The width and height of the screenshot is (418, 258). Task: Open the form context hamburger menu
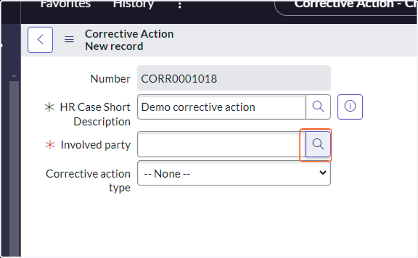coord(69,40)
